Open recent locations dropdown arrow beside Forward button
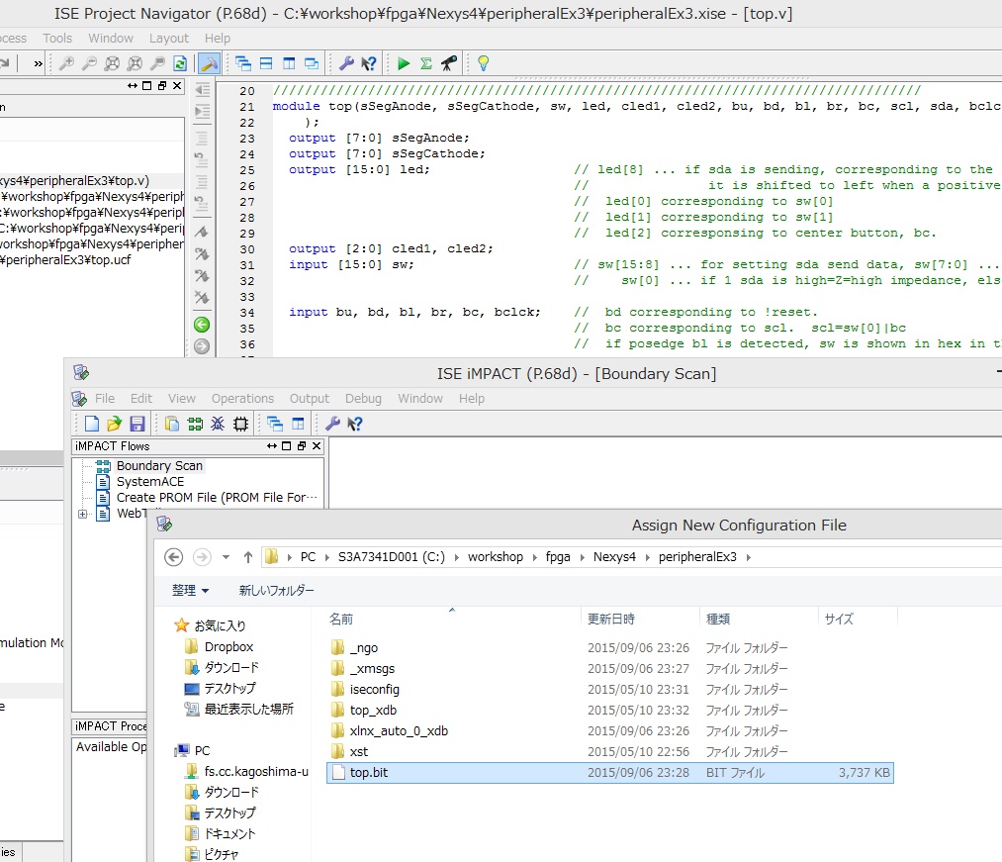1002x862 pixels. 226,557
